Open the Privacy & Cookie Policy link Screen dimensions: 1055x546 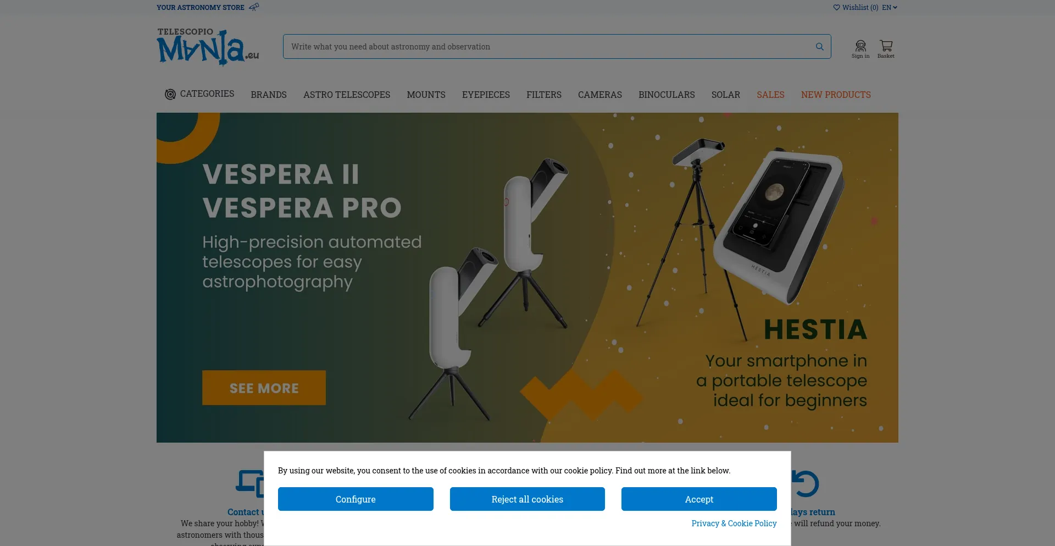pos(734,523)
